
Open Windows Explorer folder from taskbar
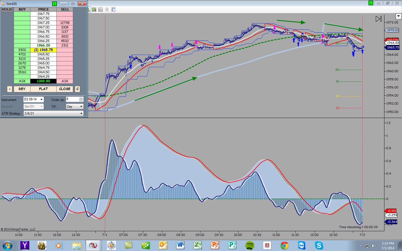[76, 245]
